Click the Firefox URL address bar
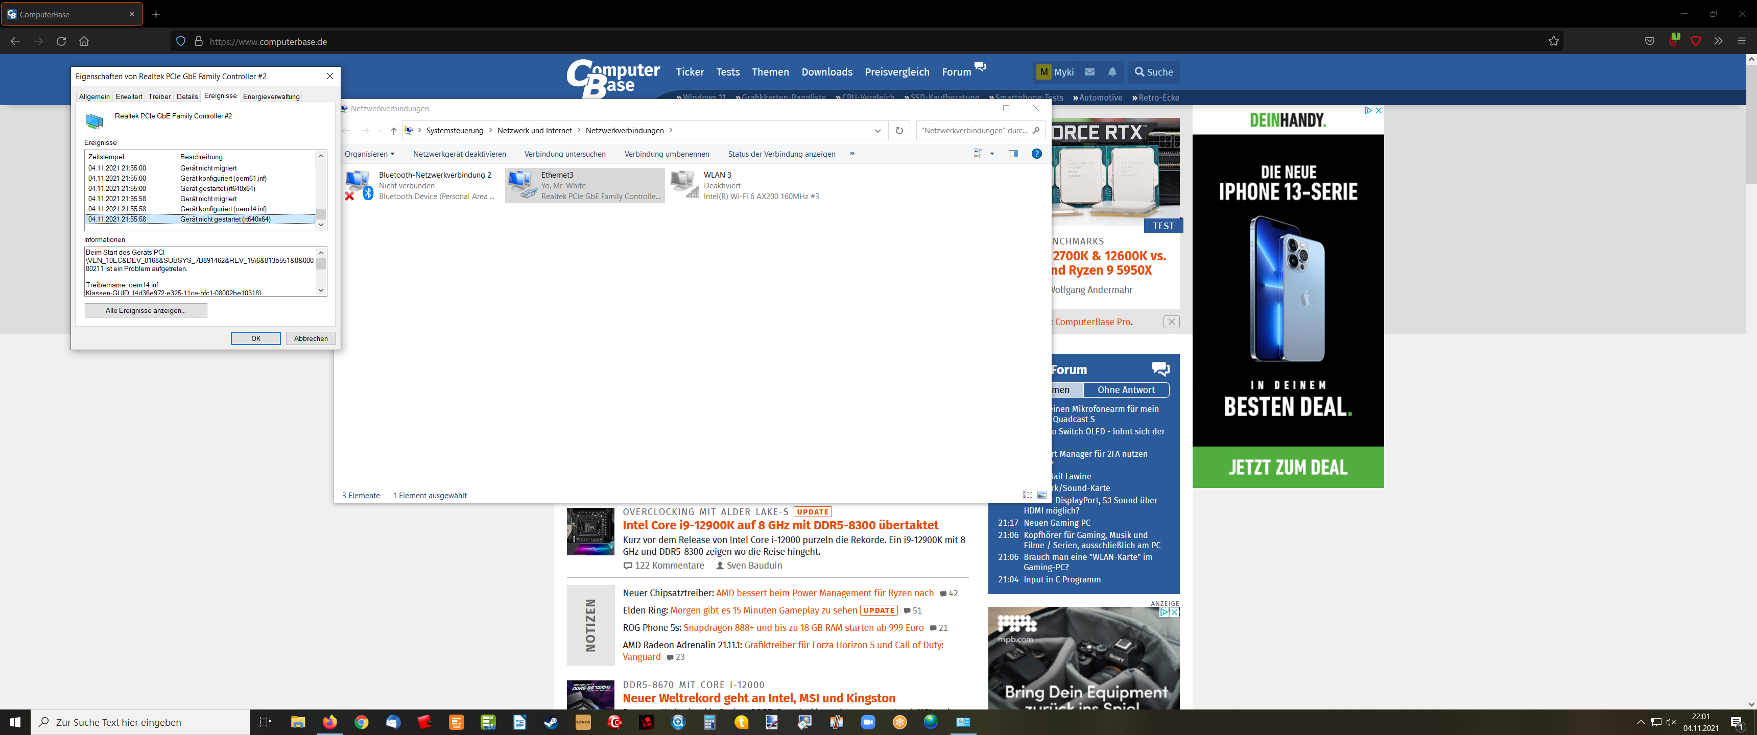 click(x=866, y=41)
